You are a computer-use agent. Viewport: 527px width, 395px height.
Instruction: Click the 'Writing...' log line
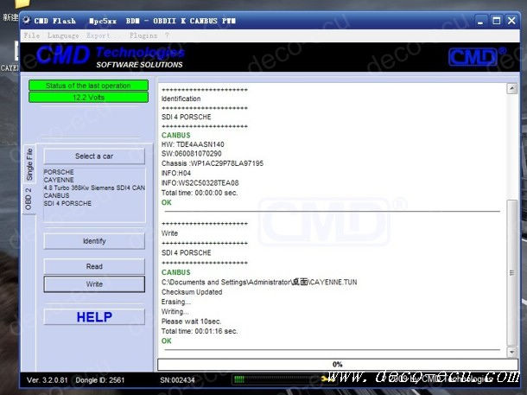click(175, 311)
